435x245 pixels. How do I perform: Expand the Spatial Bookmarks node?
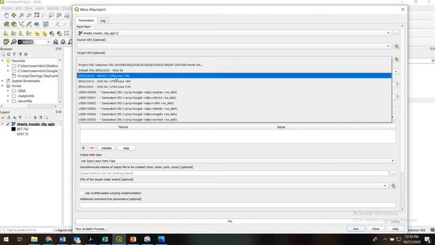click(x=3, y=81)
